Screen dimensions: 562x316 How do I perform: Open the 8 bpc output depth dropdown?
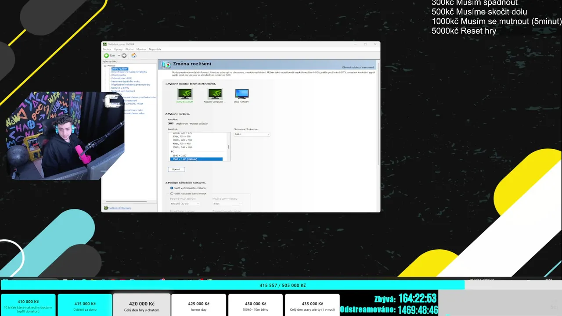[x=227, y=204]
